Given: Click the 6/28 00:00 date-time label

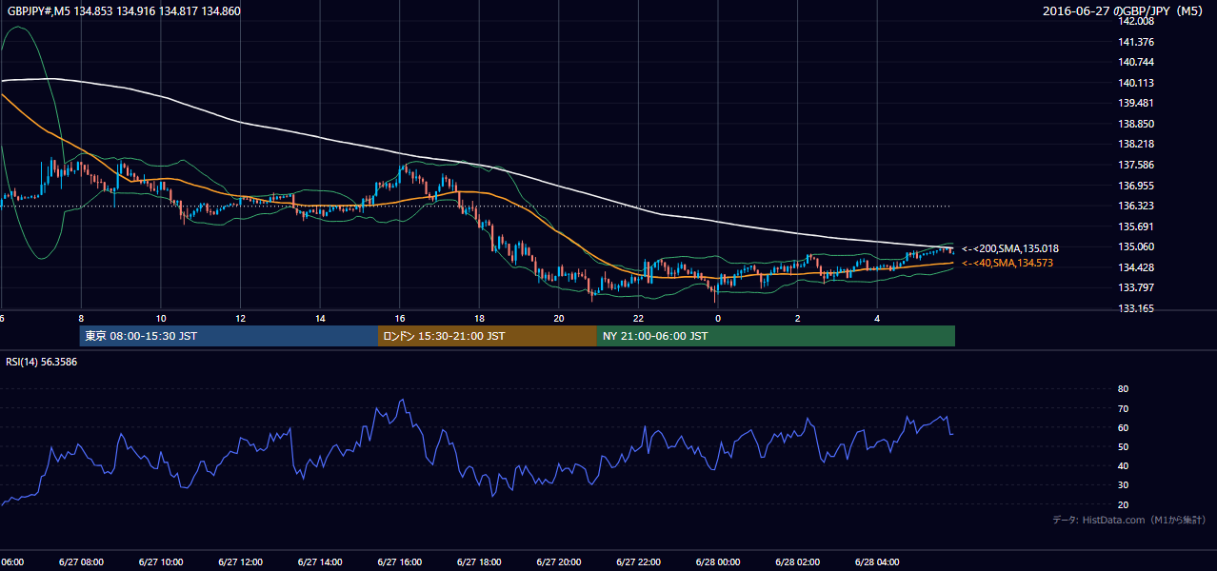Looking at the screenshot, I should point(717,562).
